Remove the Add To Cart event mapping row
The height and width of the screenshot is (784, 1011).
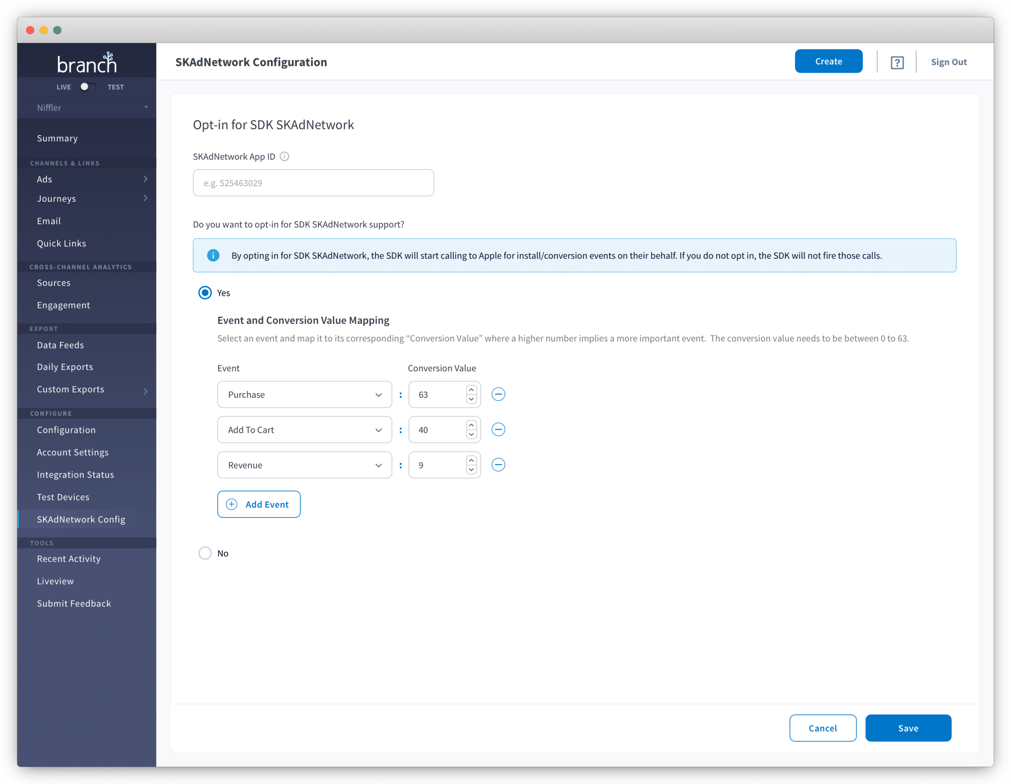[498, 429]
